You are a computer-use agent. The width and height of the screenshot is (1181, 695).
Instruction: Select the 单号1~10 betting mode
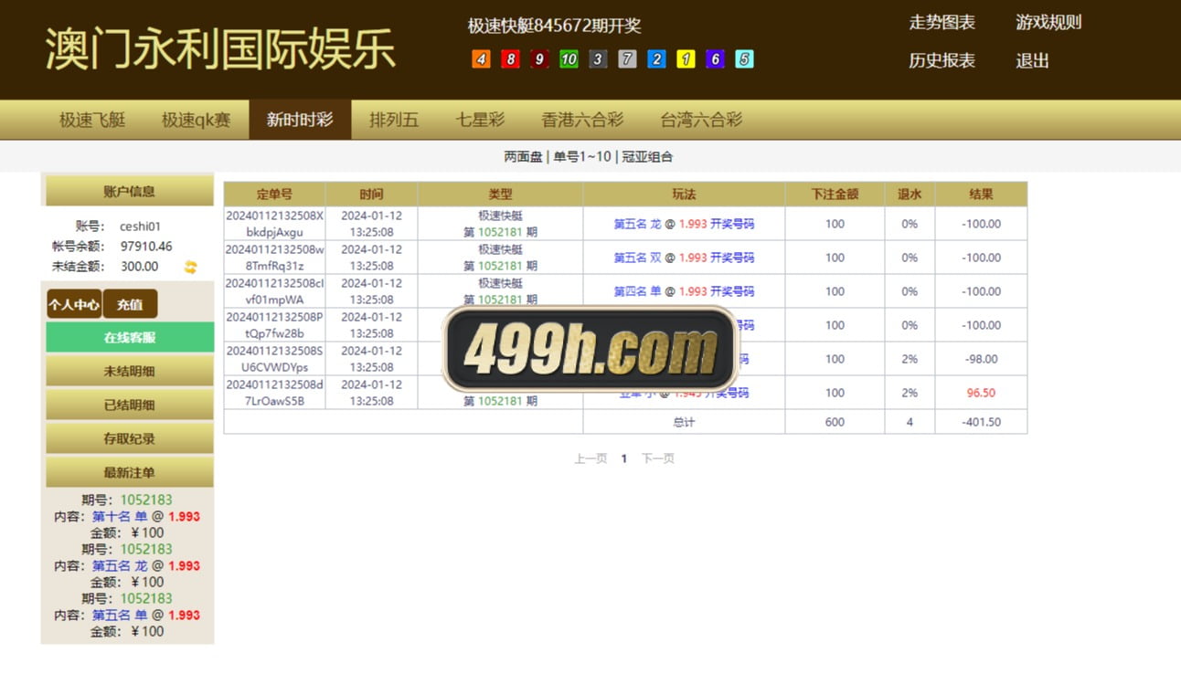point(582,156)
